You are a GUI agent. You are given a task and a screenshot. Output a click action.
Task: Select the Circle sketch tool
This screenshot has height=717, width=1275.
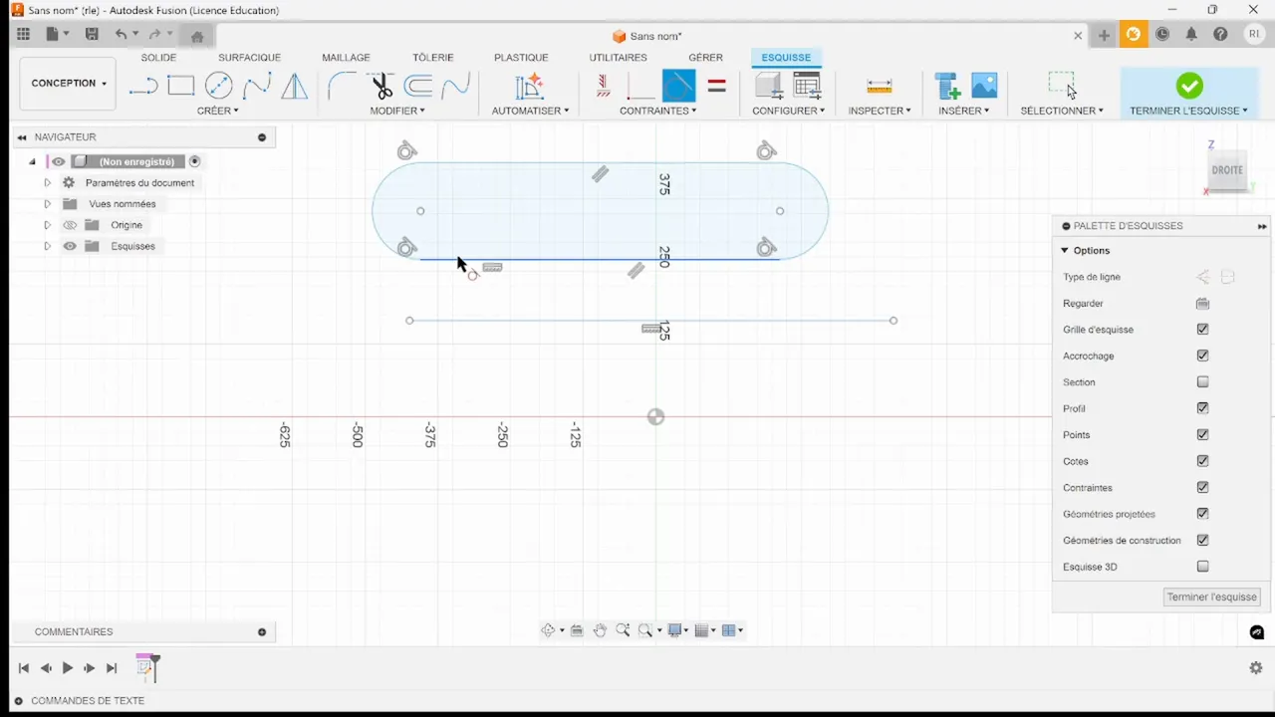point(218,87)
